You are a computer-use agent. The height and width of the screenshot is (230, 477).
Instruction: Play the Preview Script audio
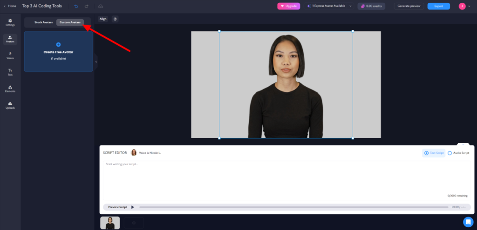coord(132,207)
